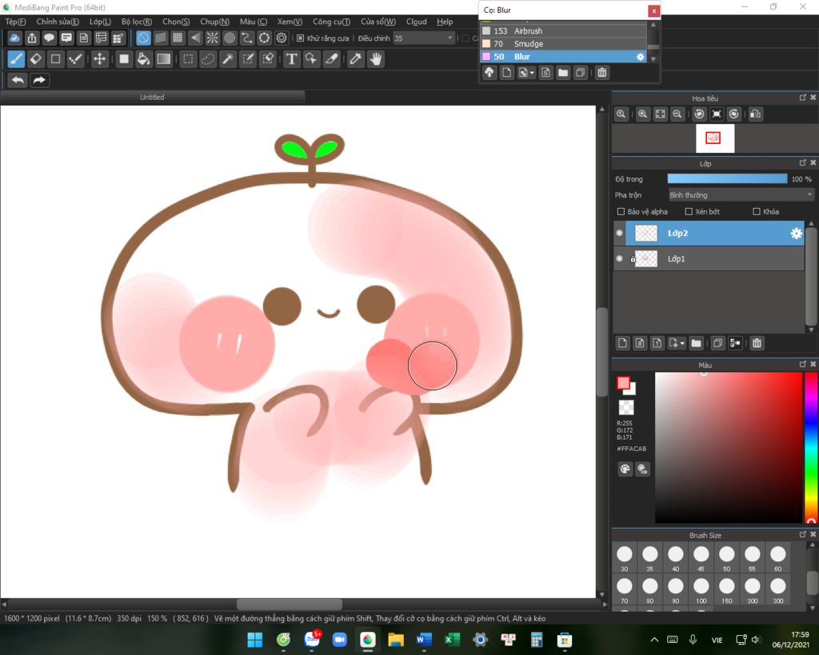The height and width of the screenshot is (655, 819).
Task: Duplicate the current layer
Action: point(717,343)
